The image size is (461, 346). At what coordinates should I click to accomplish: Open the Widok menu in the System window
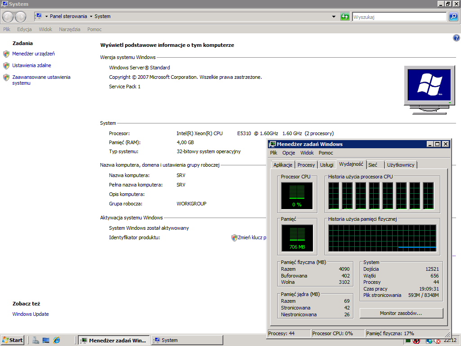[45, 29]
